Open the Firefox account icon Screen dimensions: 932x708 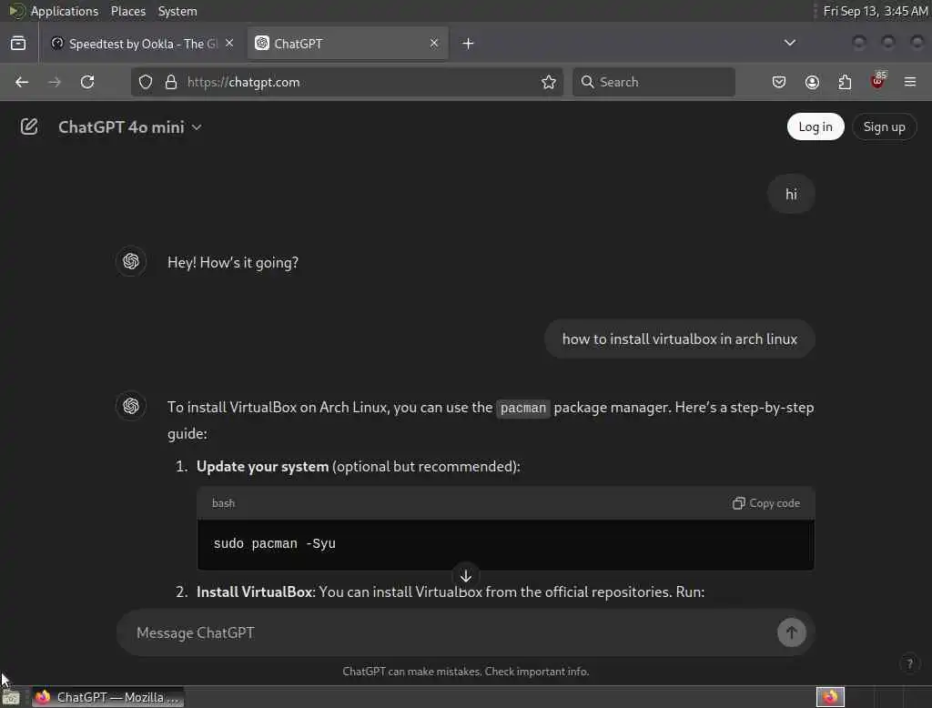click(x=812, y=82)
